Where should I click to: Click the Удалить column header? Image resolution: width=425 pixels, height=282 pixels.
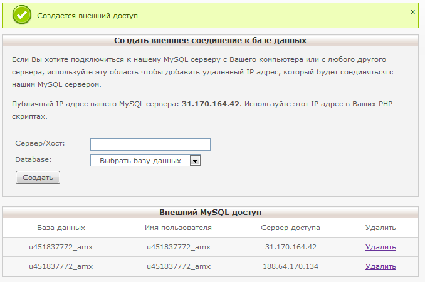click(380, 228)
